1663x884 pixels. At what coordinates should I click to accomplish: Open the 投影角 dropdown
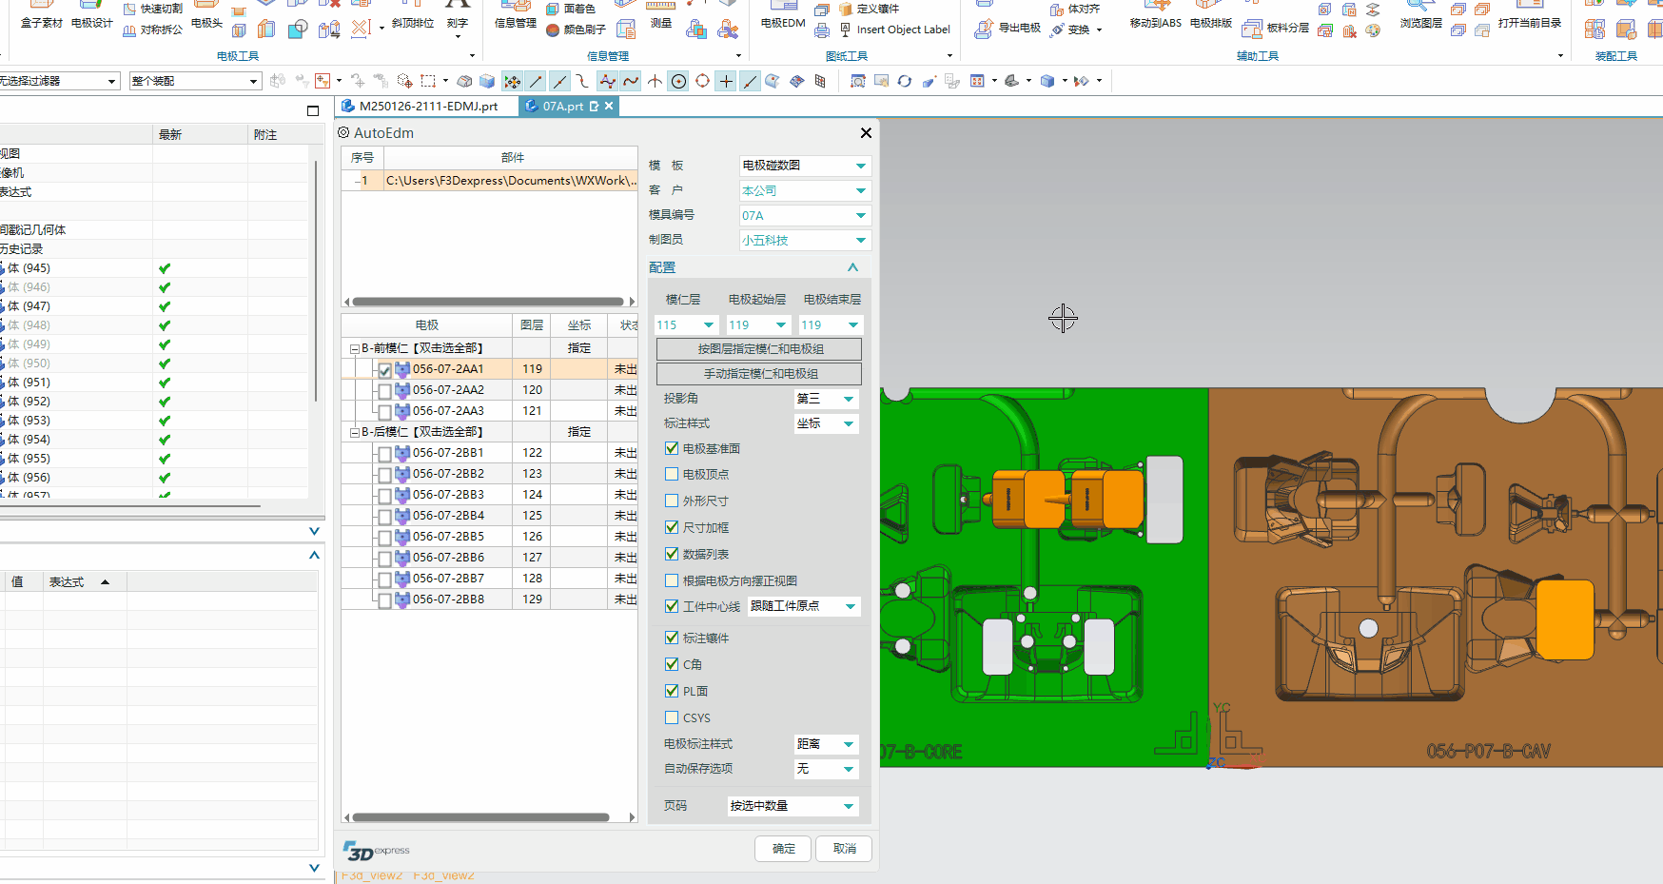[x=826, y=399]
